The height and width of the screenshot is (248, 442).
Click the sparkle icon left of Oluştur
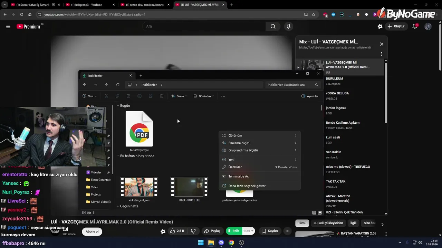coord(380,26)
